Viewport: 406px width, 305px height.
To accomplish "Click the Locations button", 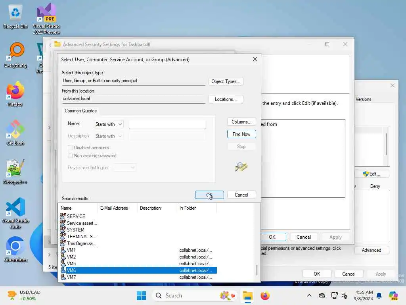I will (x=226, y=99).
